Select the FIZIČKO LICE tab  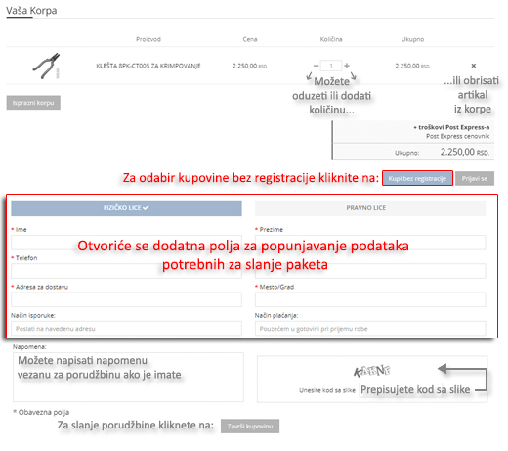coord(126,208)
